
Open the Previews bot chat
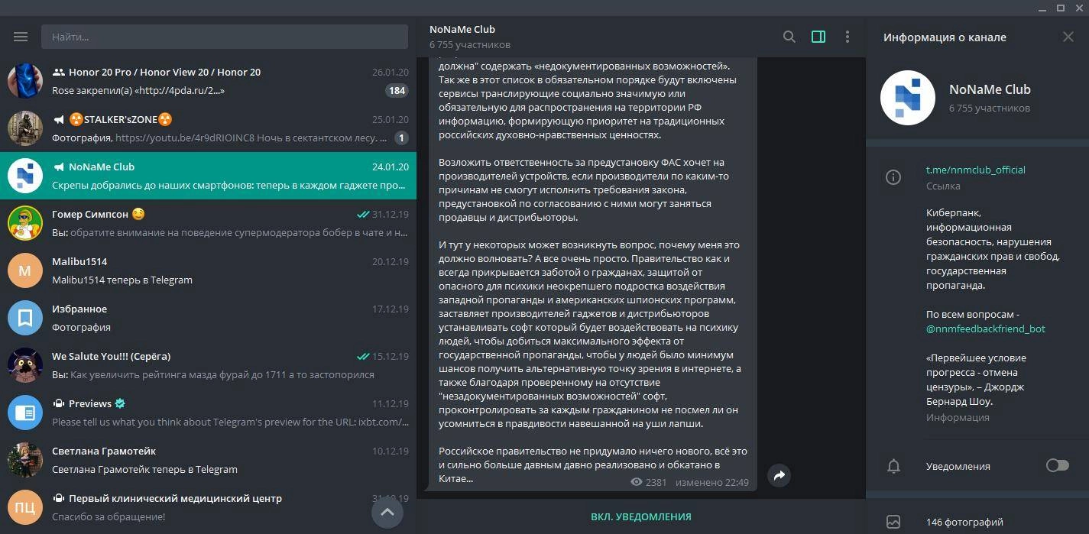208,413
